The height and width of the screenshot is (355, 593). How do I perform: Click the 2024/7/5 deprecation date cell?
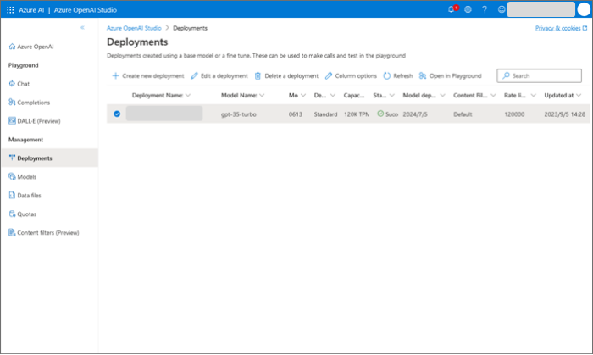[415, 114]
